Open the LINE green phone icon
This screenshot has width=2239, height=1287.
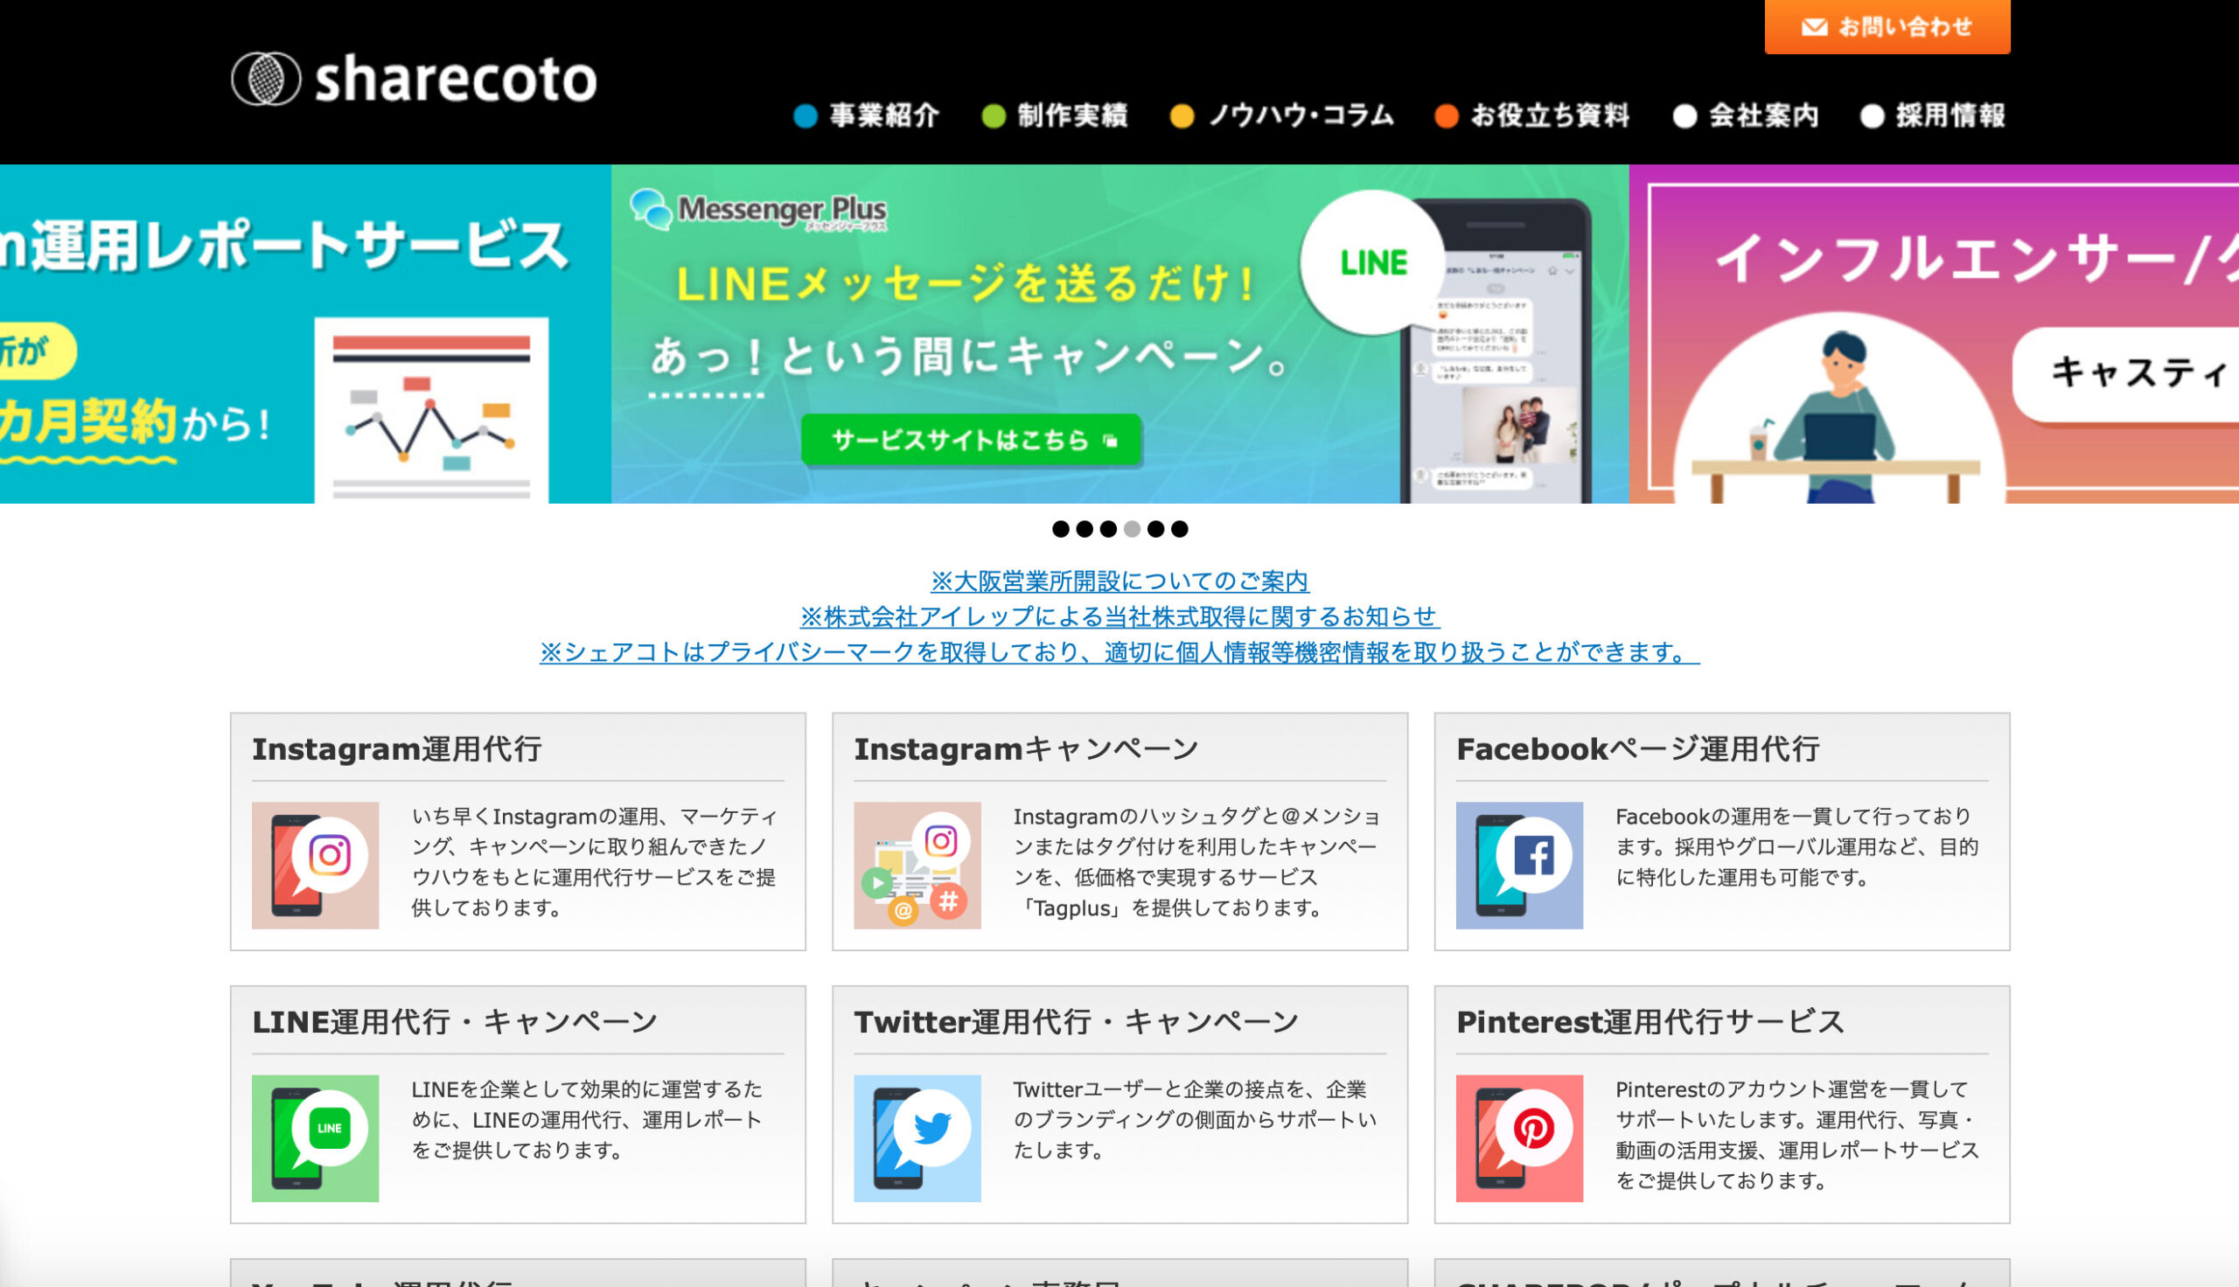[x=315, y=1138]
